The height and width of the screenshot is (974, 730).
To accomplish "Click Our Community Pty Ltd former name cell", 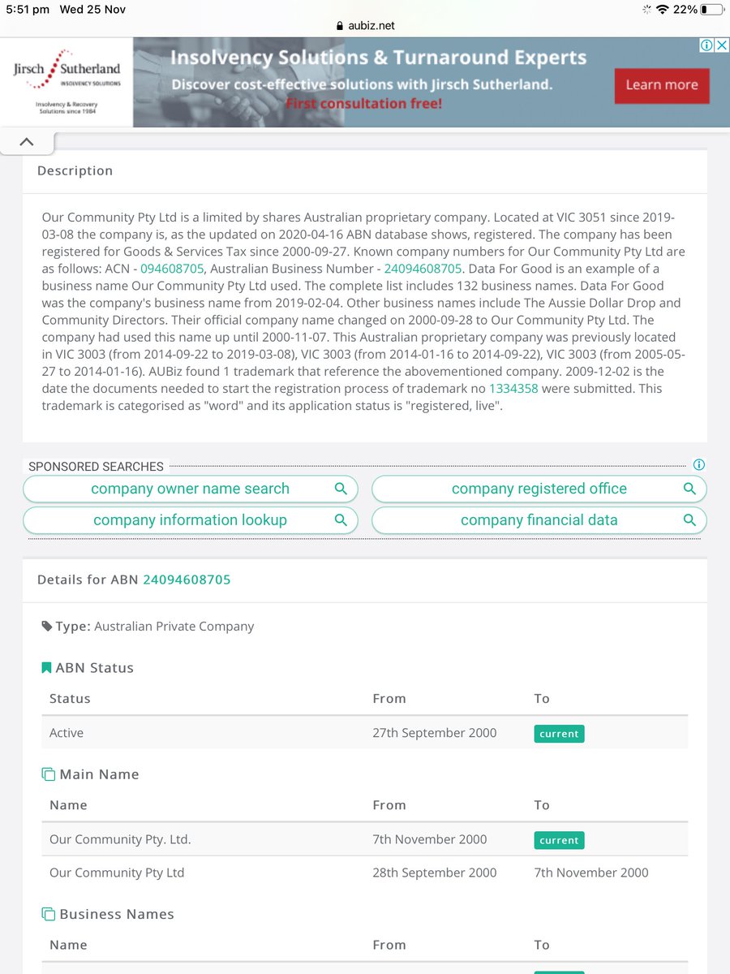I will pos(117,873).
